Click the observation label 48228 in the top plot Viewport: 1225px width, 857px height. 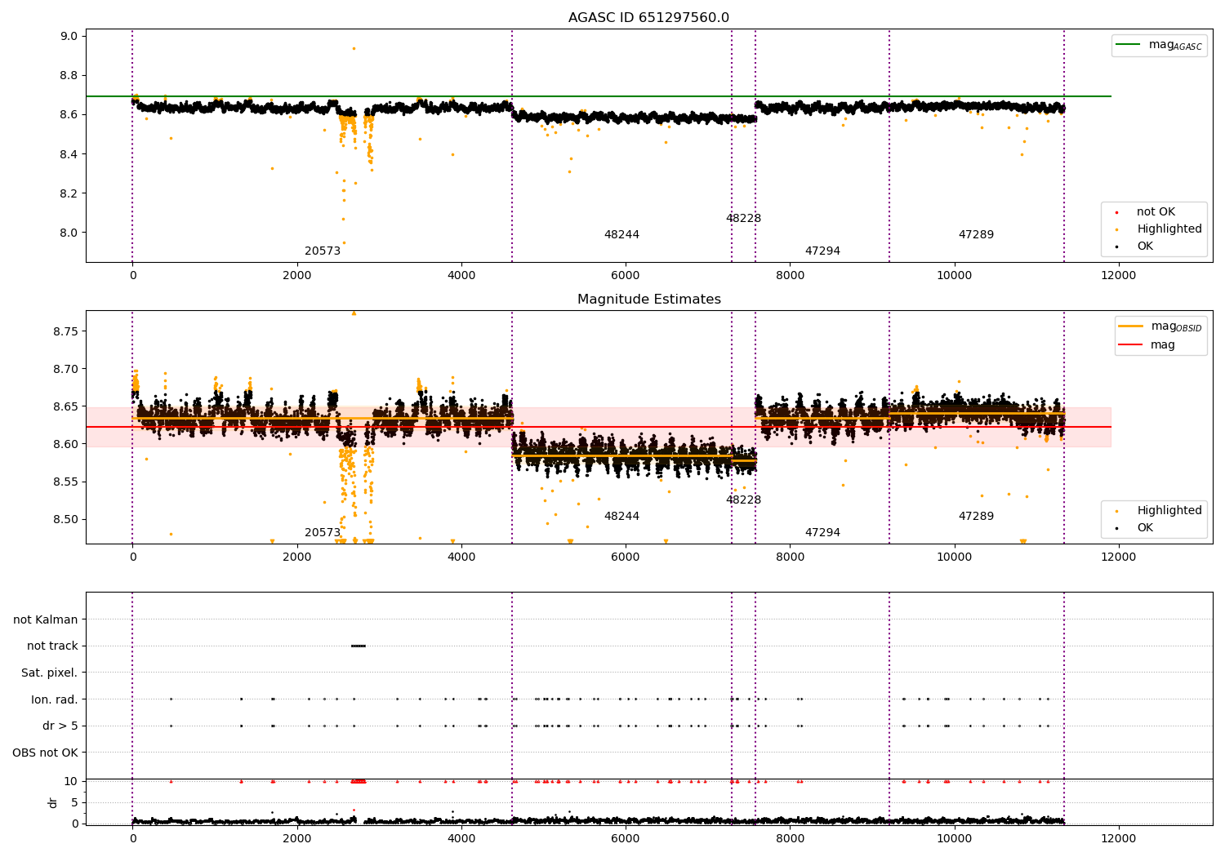tap(743, 219)
